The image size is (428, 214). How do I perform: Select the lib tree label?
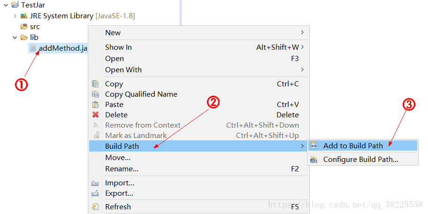click(x=34, y=38)
